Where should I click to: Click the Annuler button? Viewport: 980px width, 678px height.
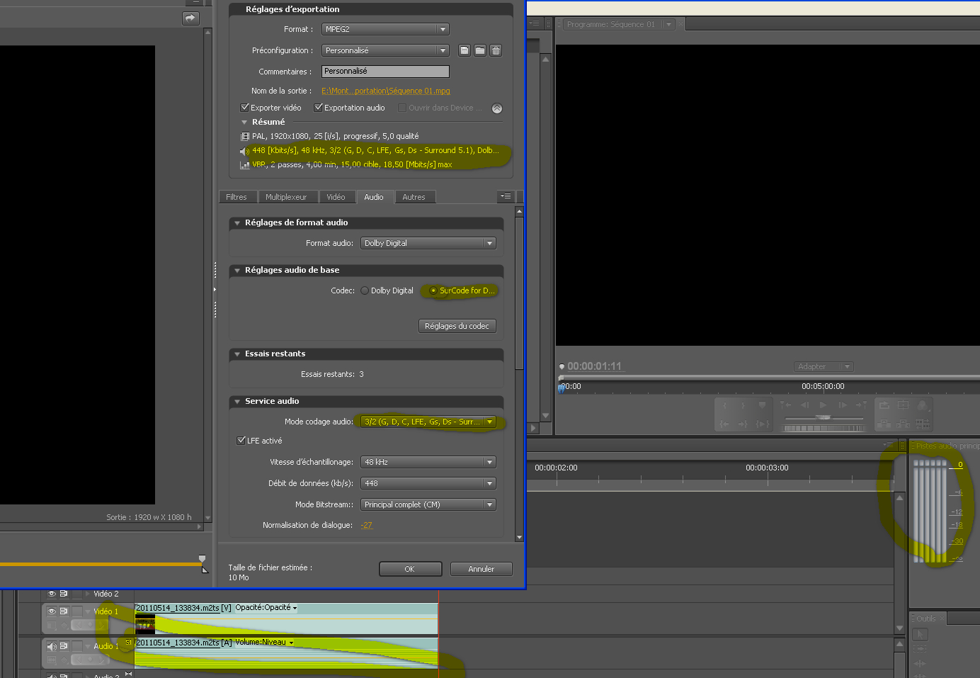[481, 569]
